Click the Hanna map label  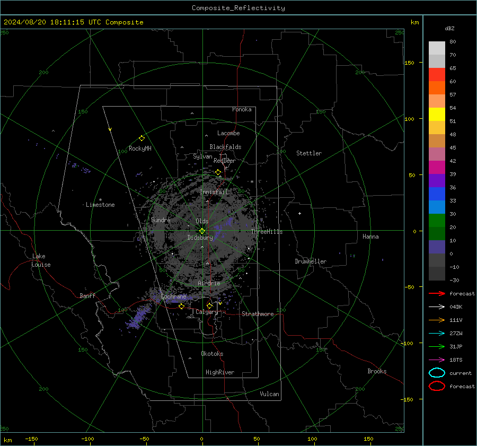[x=370, y=237]
